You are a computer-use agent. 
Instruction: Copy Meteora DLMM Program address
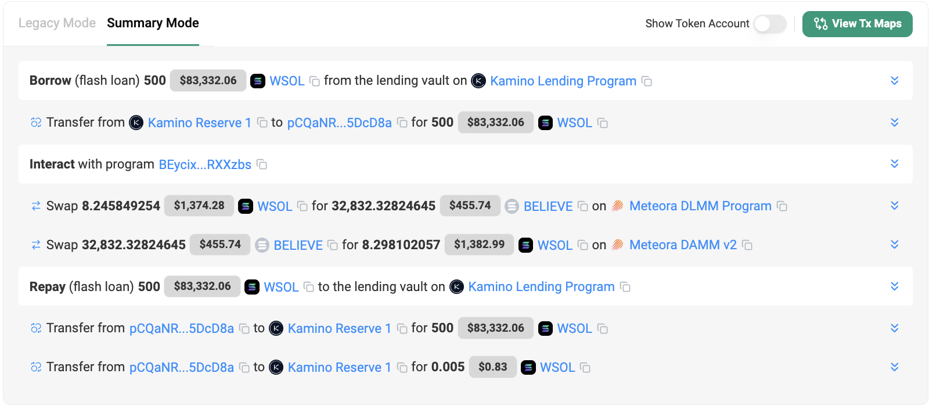(782, 206)
